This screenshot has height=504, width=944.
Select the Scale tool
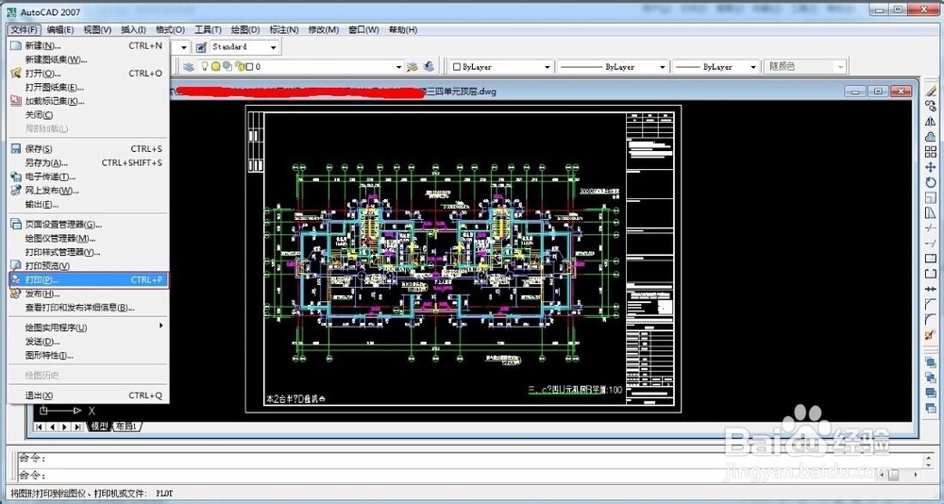(931, 197)
